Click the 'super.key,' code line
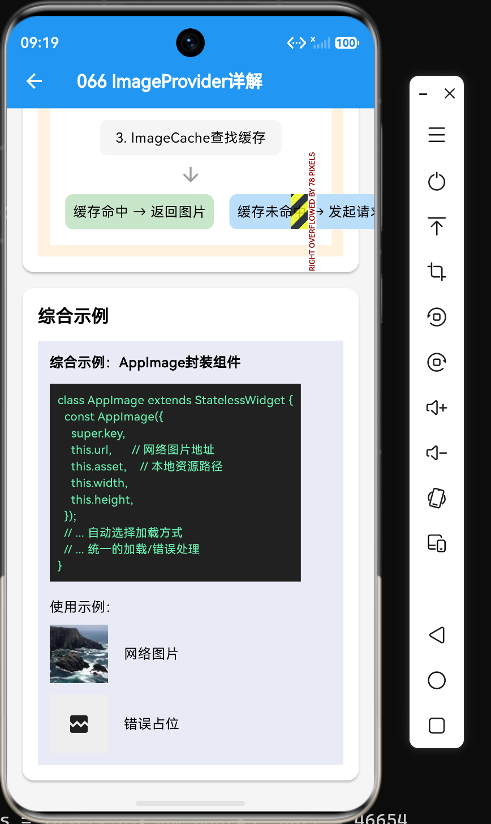Image resolution: width=491 pixels, height=824 pixels. (x=98, y=434)
